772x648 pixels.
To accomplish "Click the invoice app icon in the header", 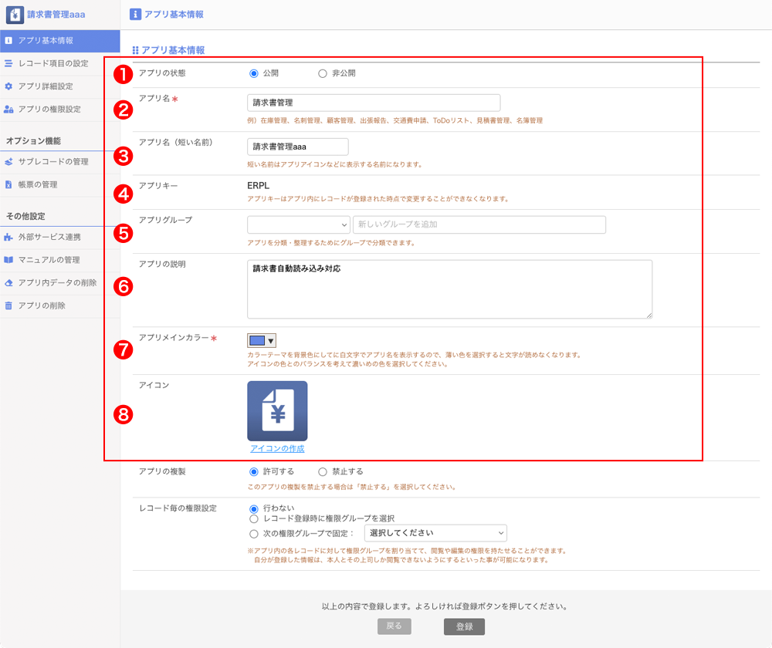I will [x=15, y=15].
